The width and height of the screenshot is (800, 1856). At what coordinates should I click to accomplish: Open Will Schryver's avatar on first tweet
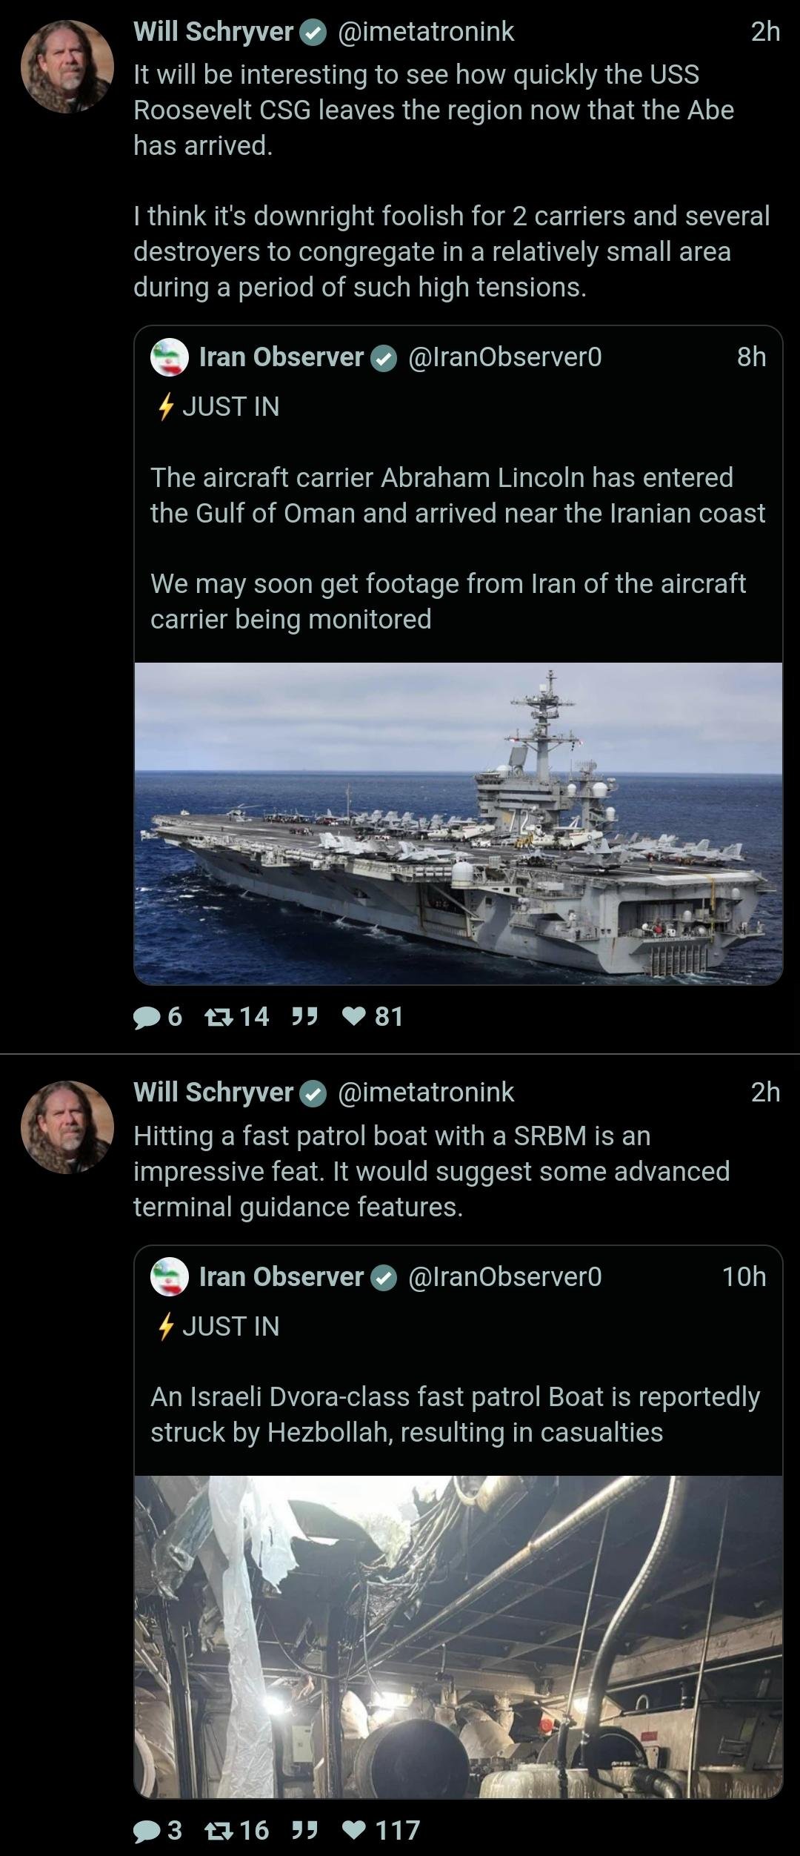pos(67,67)
